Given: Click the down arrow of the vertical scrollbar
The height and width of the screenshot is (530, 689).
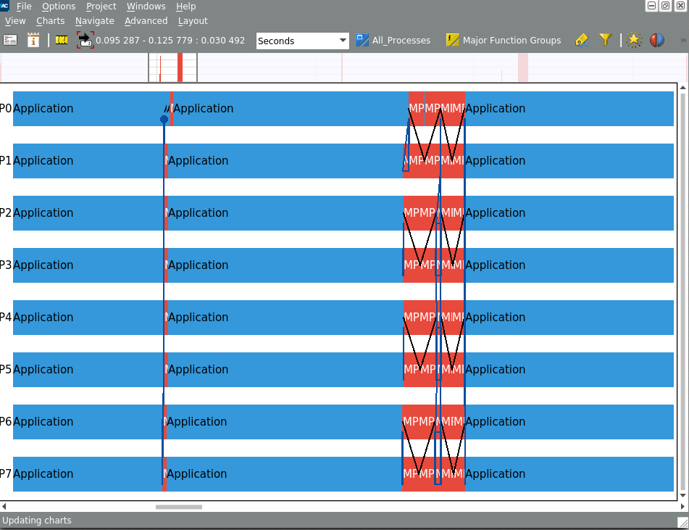Looking at the screenshot, I should coord(683,495).
